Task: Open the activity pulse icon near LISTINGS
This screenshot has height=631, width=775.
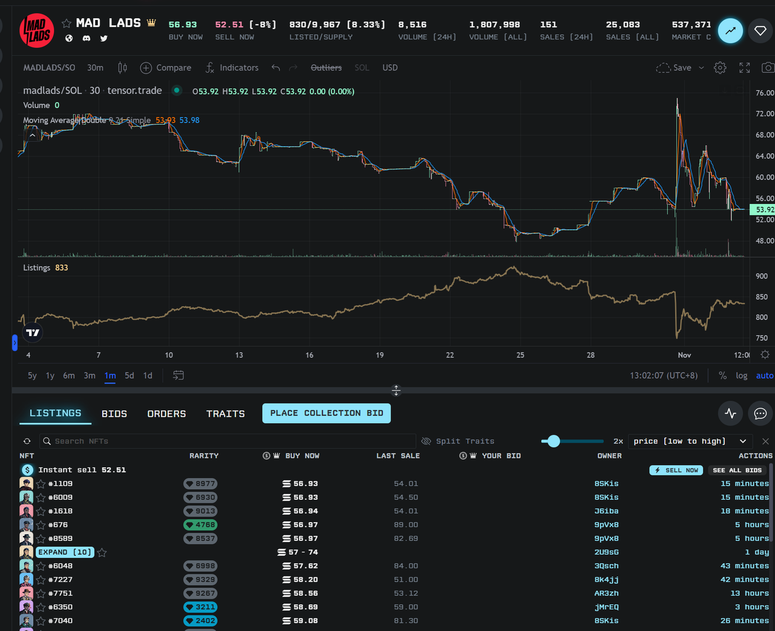Action: click(x=730, y=413)
